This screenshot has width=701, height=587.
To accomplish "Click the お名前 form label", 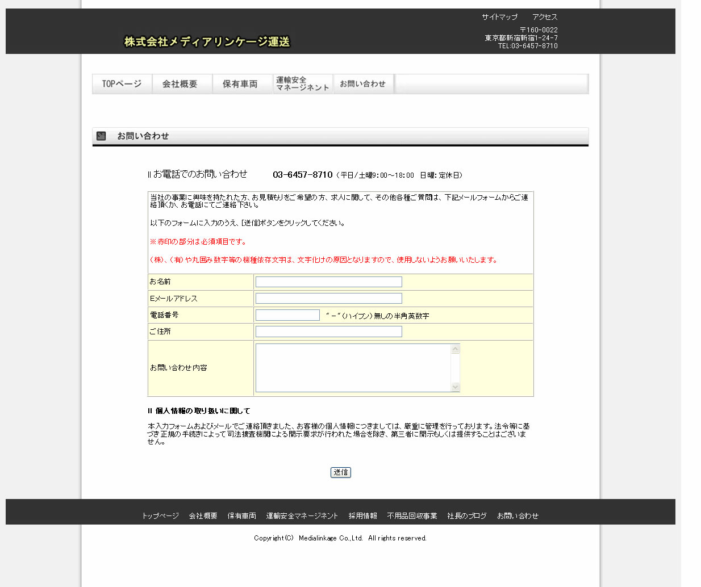I will [x=160, y=282].
